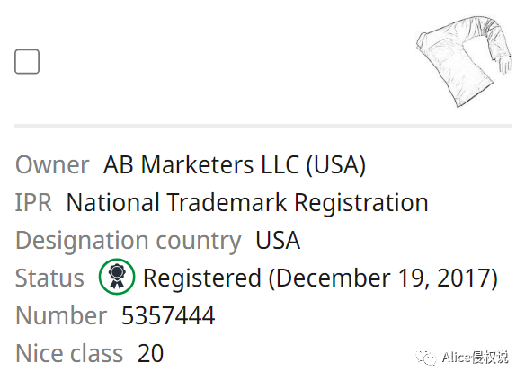The height and width of the screenshot is (380, 525).
Task: Select Nice class value 20
Action: click(150, 353)
